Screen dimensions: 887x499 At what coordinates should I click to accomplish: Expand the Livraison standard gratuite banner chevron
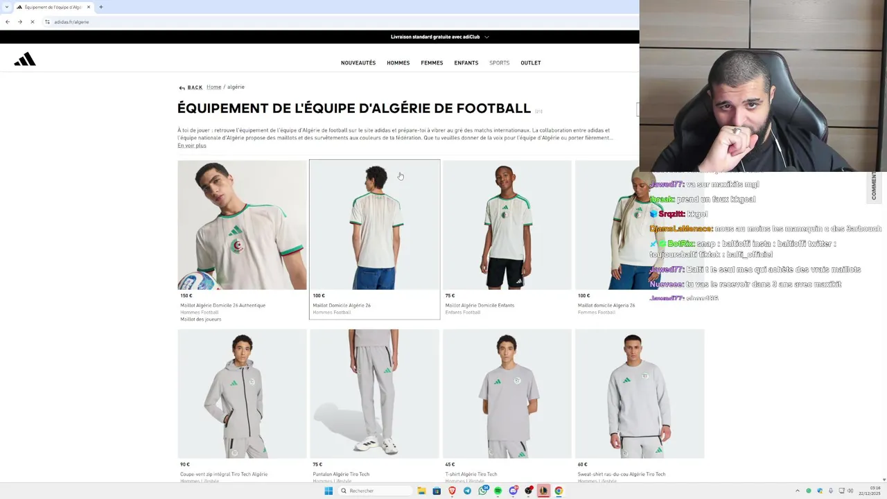(x=486, y=37)
